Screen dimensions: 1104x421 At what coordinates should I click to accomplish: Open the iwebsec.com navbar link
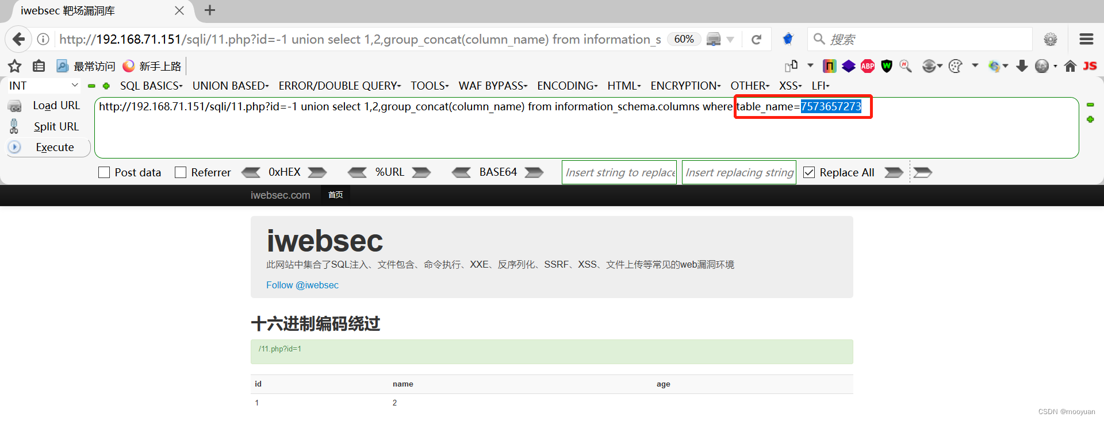[x=281, y=195]
